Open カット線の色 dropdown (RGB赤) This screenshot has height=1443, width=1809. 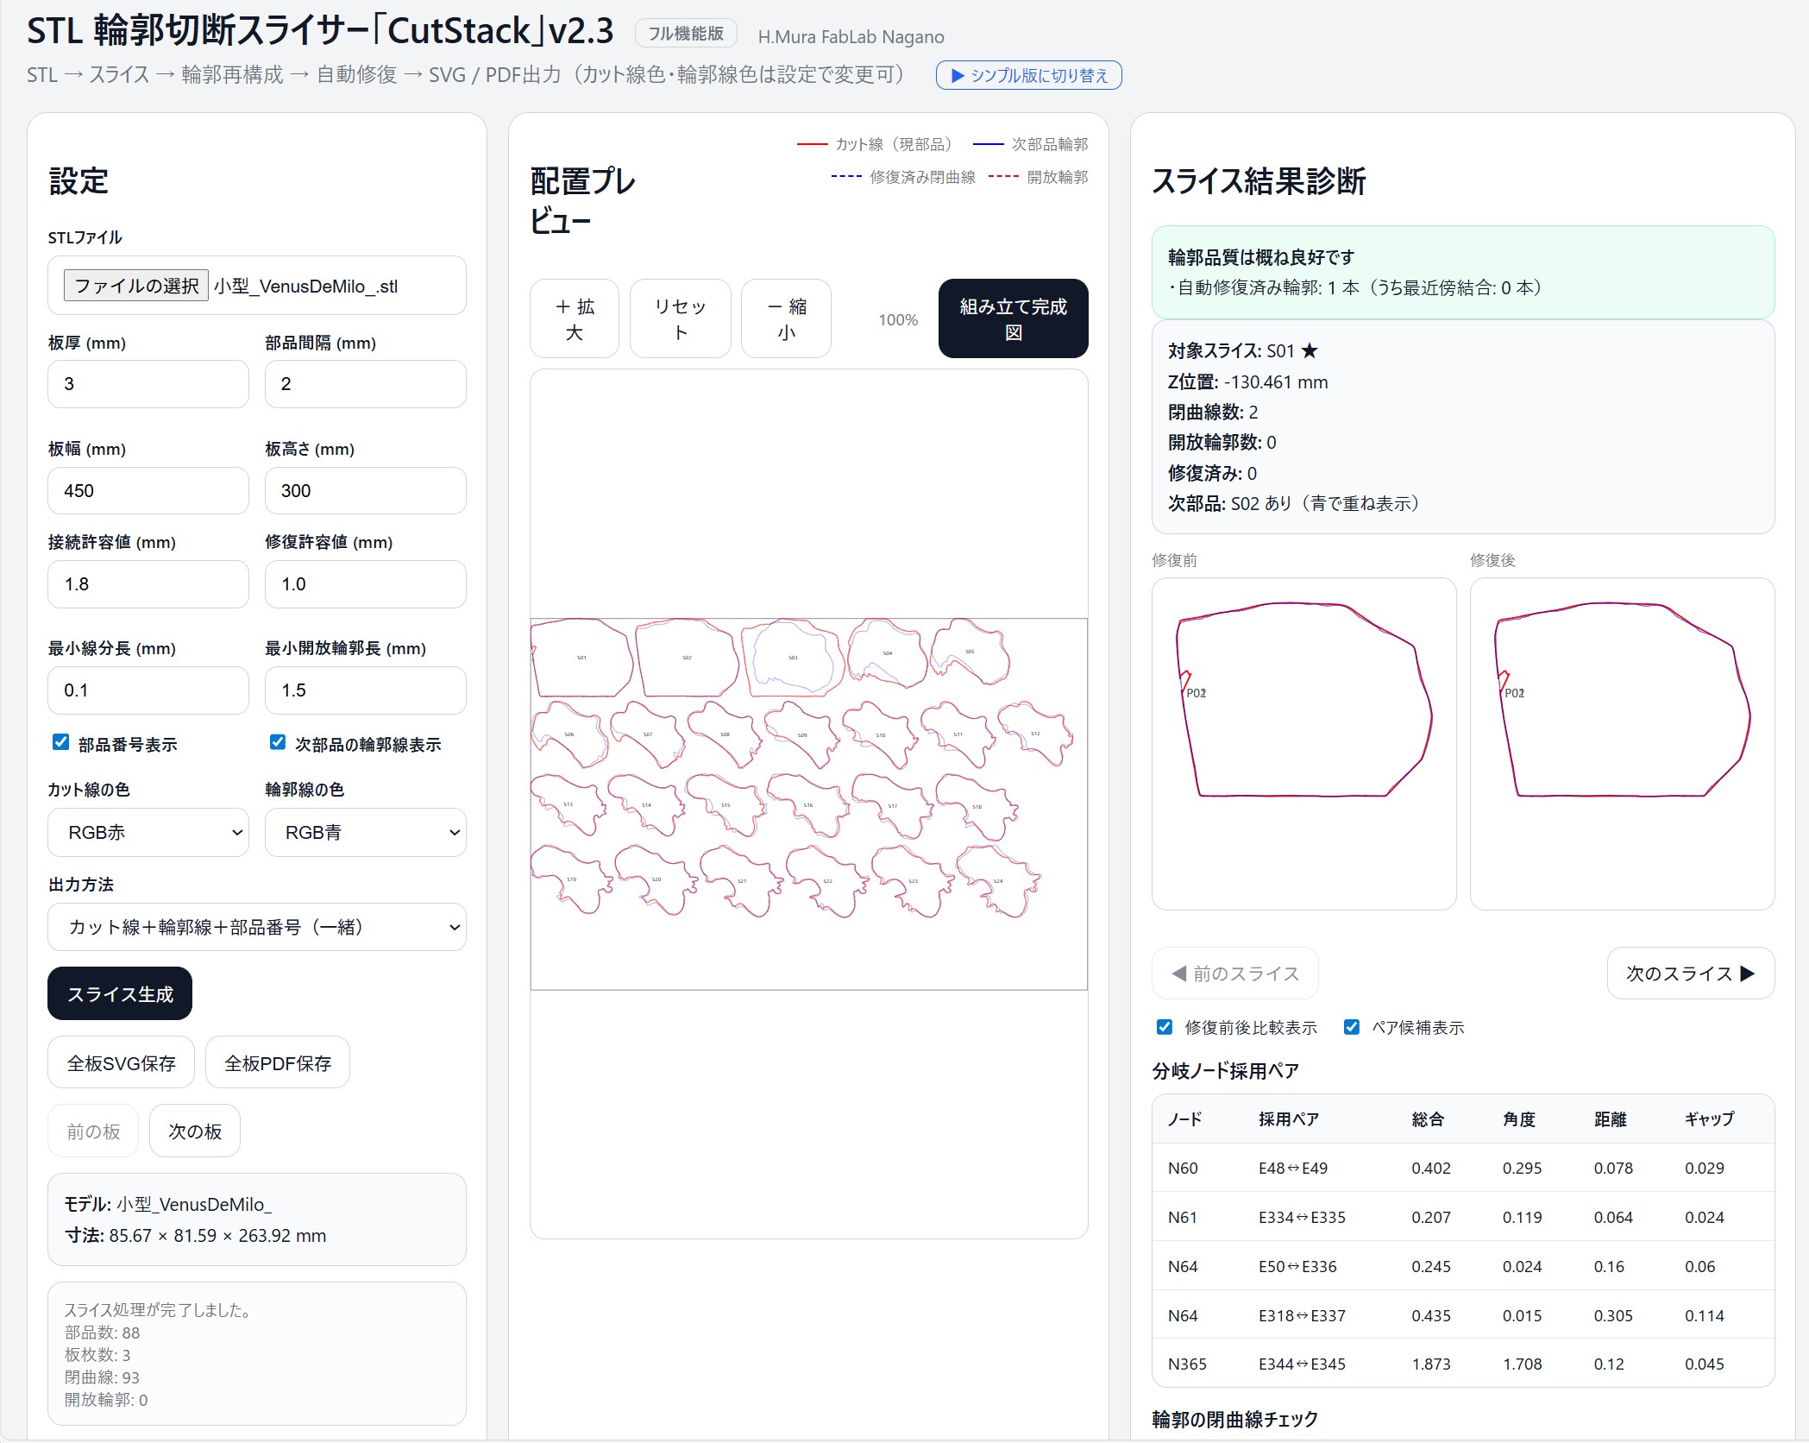pyautogui.click(x=148, y=832)
